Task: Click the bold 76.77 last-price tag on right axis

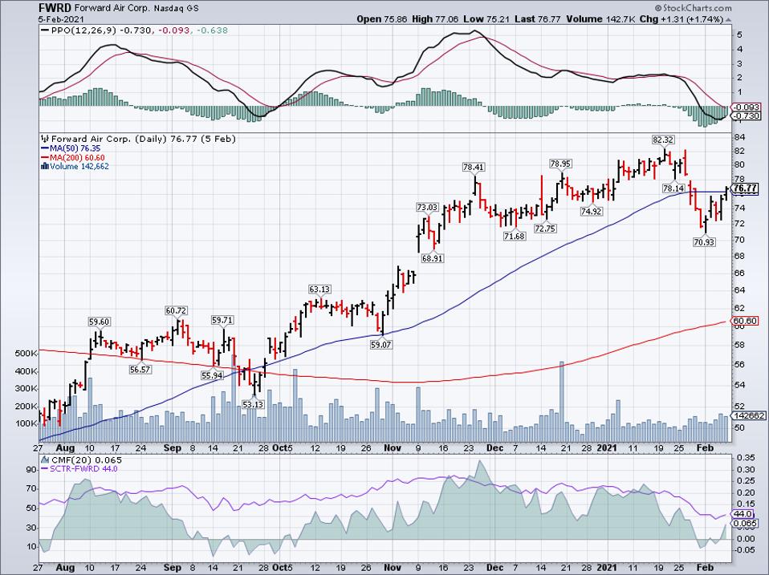Action: pos(745,188)
